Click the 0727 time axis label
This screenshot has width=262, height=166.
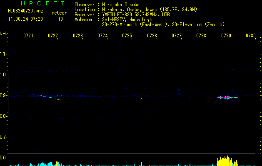177,36
